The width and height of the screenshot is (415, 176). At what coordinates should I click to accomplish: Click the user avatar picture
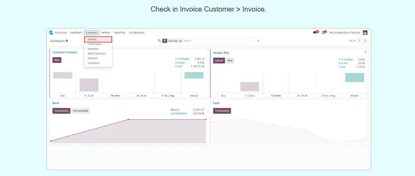(365, 33)
